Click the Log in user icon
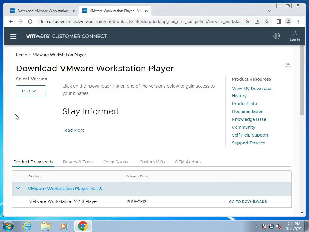309x232 pixels. 295,36
